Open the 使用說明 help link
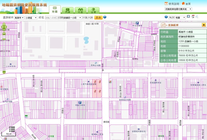Image resolution: width=207 pixels, height=140 pixels. 174,4
